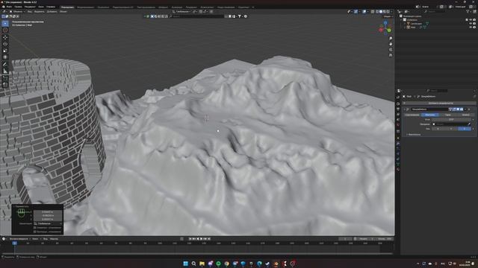Select the Measure ruler tool

tap(5, 71)
